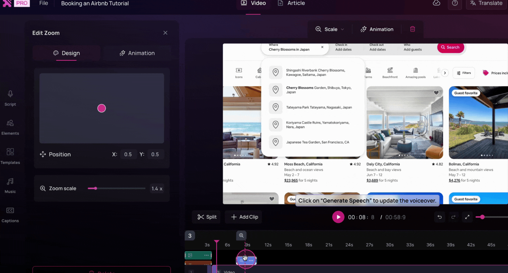Open the Elements panel

tap(10, 128)
